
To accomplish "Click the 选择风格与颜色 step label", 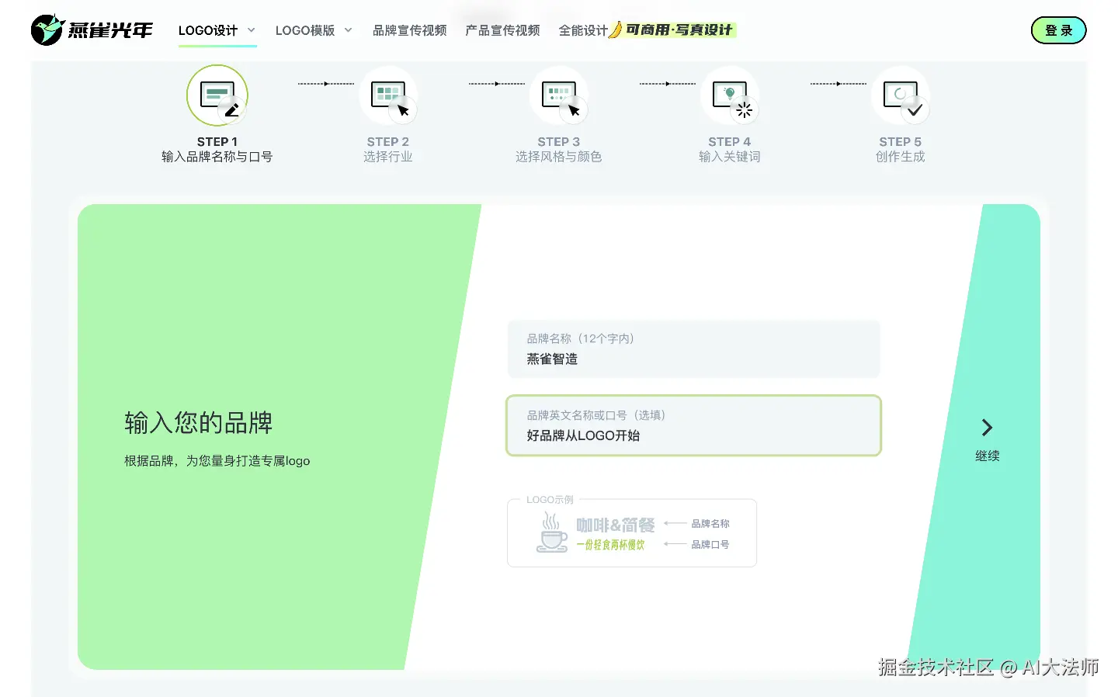I will pos(559,157).
